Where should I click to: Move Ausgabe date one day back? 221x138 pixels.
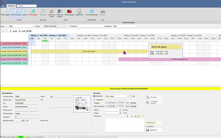pyautogui.click(x=106, y=103)
